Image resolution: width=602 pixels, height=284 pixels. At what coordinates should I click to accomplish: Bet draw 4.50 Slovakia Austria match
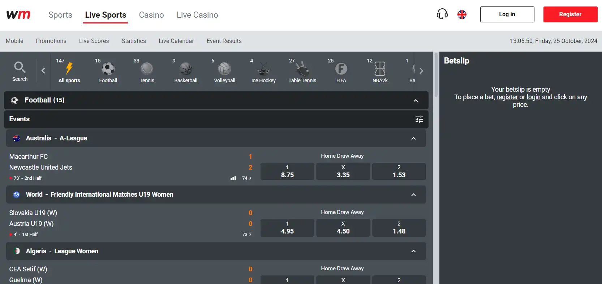point(343,228)
